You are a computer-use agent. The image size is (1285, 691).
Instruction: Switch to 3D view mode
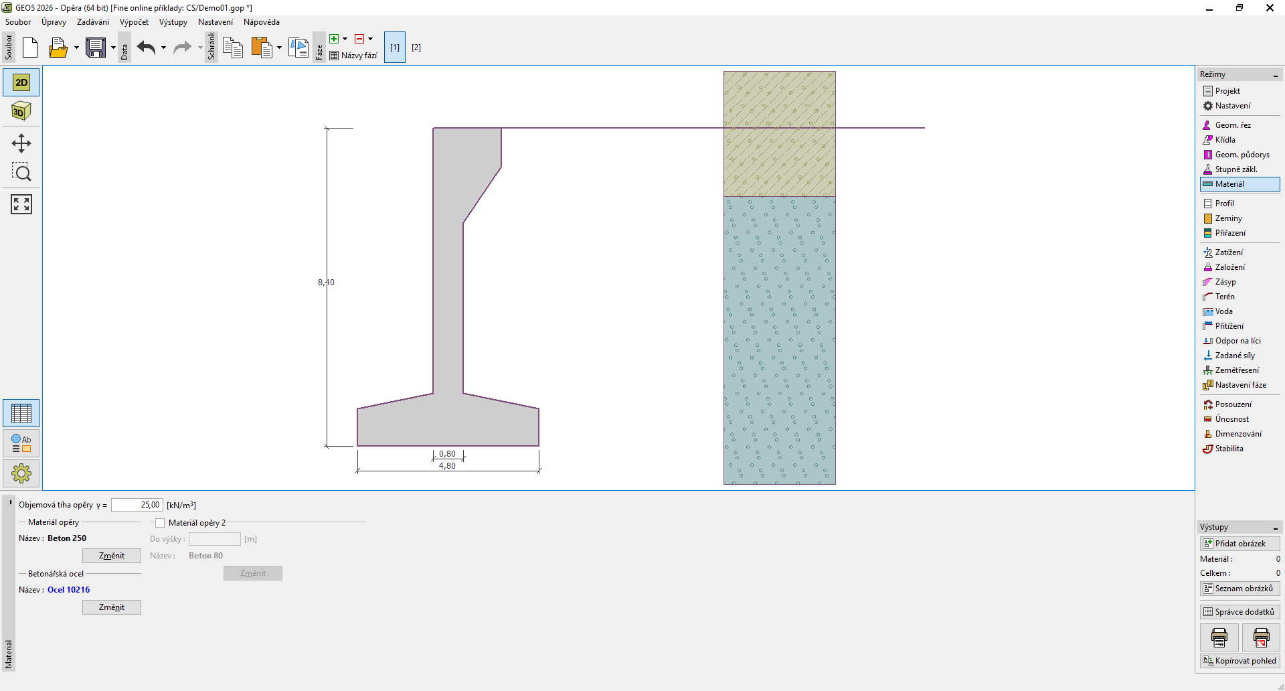pos(21,111)
